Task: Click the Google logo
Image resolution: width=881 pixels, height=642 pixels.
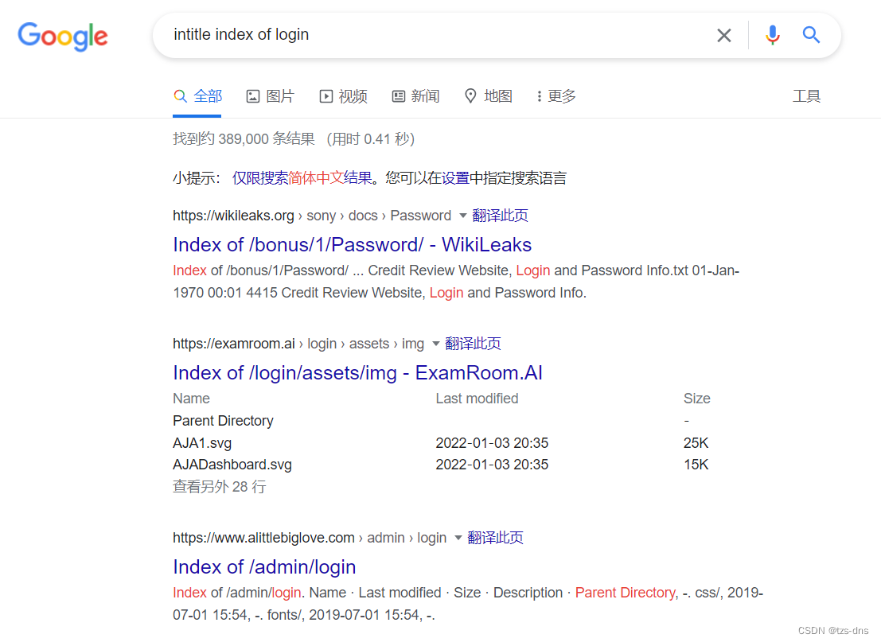Action: pos(62,37)
